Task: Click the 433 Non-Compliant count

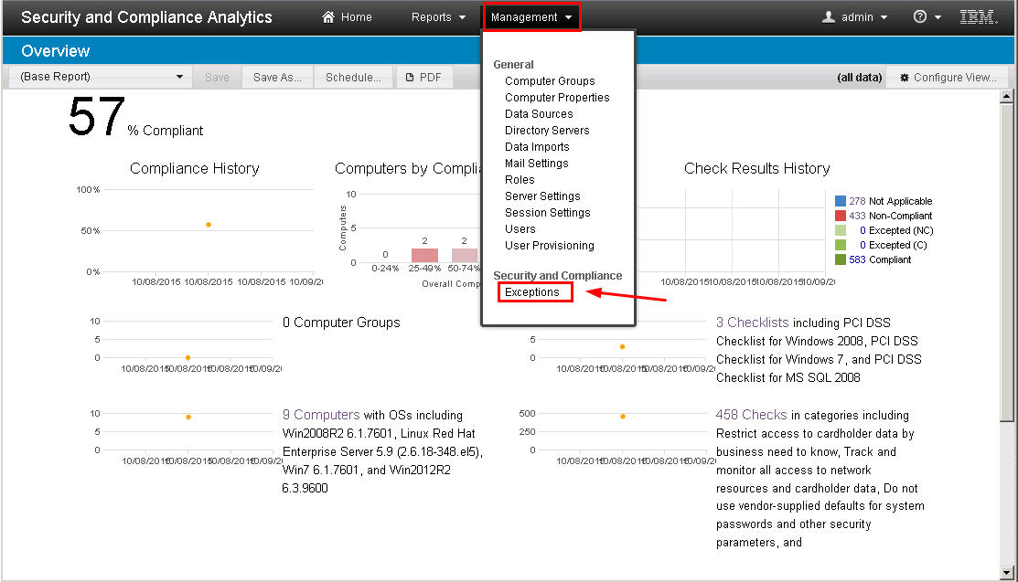Action: [857, 216]
